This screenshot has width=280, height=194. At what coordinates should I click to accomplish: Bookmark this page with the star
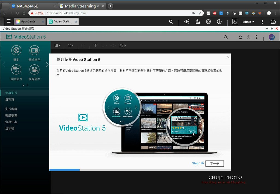pos(200,13)
